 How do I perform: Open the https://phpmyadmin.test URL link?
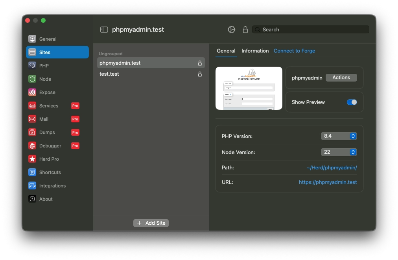click(328, 182)
